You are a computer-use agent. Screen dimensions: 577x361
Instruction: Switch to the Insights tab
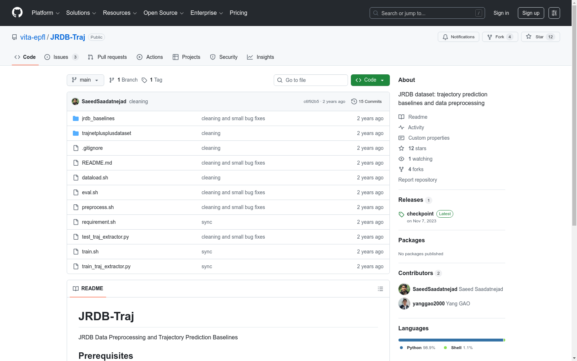[260, 57]
